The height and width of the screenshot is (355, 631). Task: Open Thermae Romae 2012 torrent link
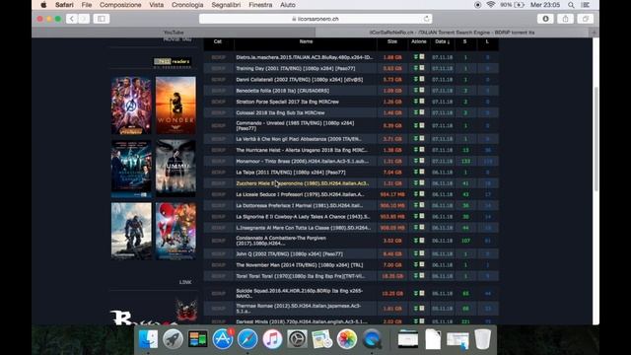pyautogui.click(x=298, y=309)
